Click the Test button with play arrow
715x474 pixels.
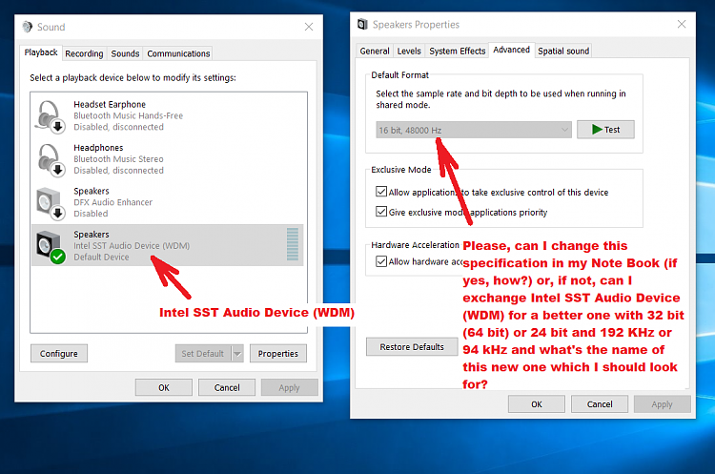coord(605,130)
